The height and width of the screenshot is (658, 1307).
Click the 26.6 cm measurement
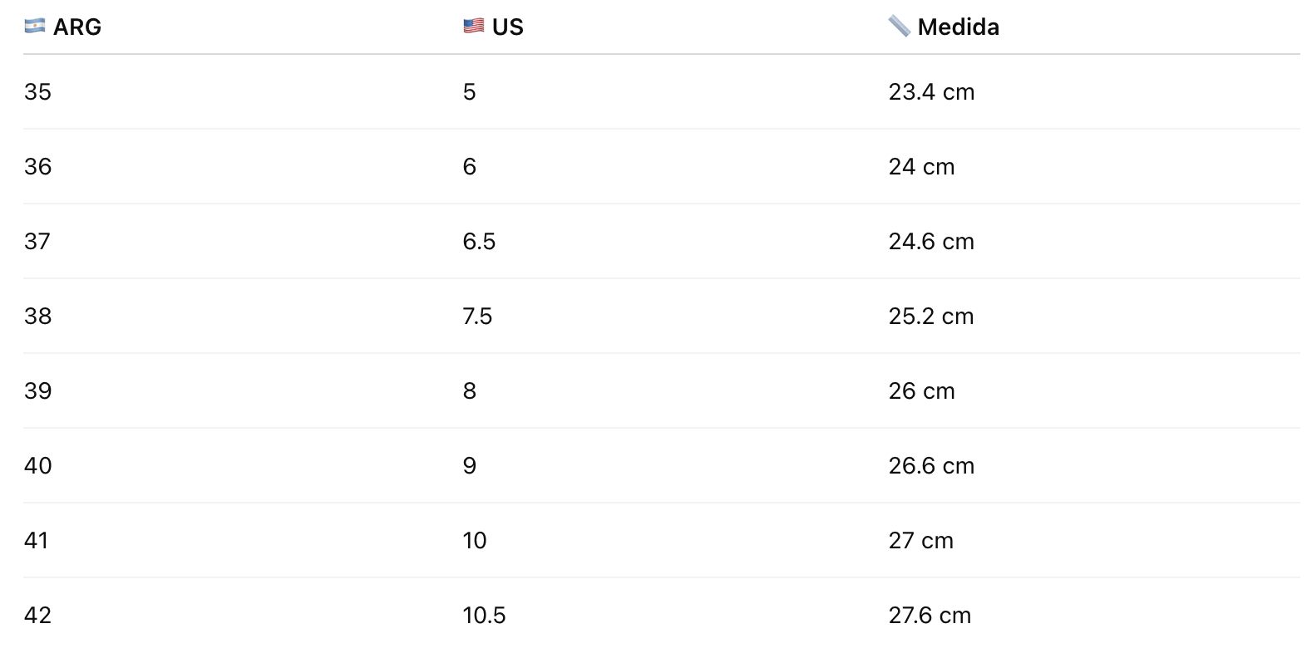(x=931, y=465)
